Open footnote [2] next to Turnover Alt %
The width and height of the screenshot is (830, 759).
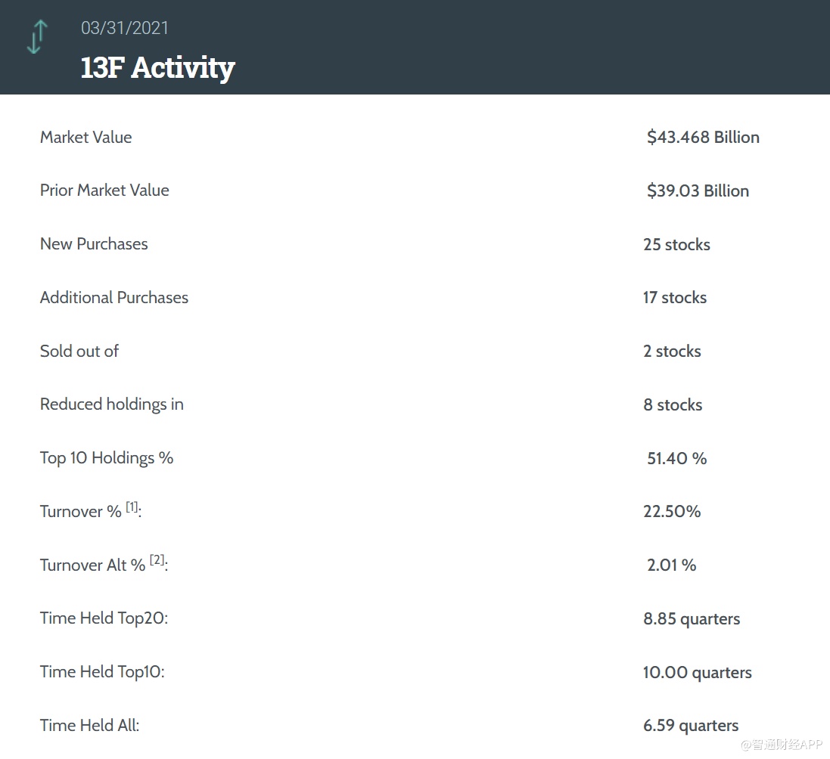click(157, 560)
